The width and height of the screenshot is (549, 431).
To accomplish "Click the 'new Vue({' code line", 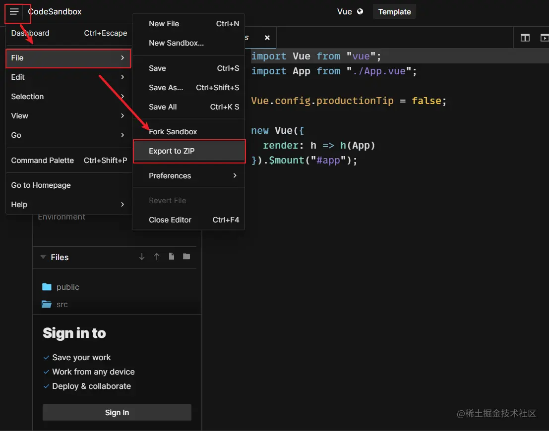I will (x=277, y=130).
